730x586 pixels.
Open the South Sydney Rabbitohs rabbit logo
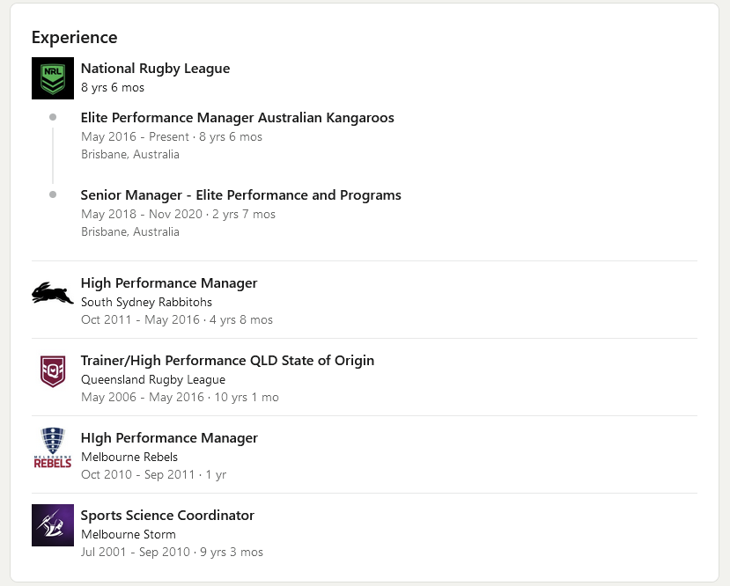coord(53,294)
